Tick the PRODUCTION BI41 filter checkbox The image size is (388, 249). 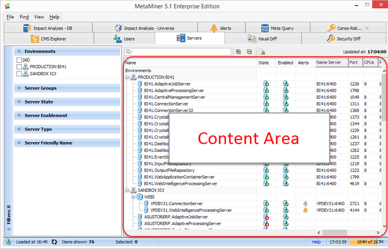click(x=19, y=67)
